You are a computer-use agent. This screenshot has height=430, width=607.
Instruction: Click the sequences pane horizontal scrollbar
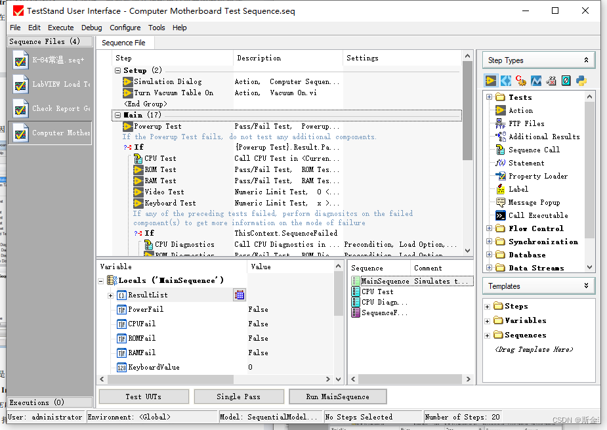coord(411,379)
